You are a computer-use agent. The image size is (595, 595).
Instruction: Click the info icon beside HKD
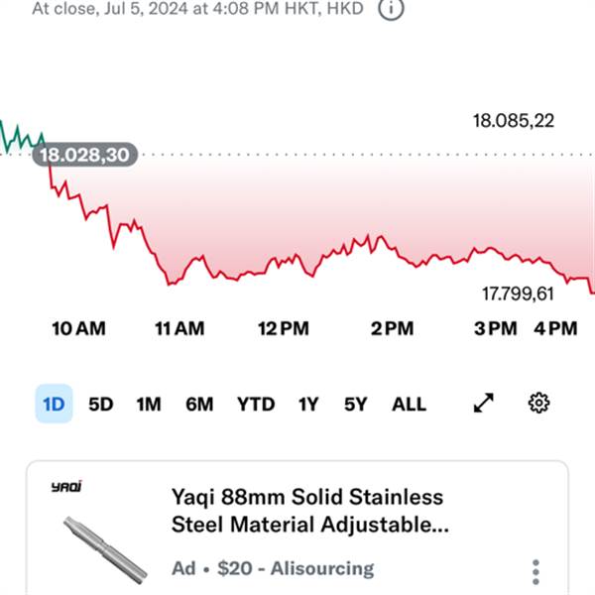click(x=392, y=8)
